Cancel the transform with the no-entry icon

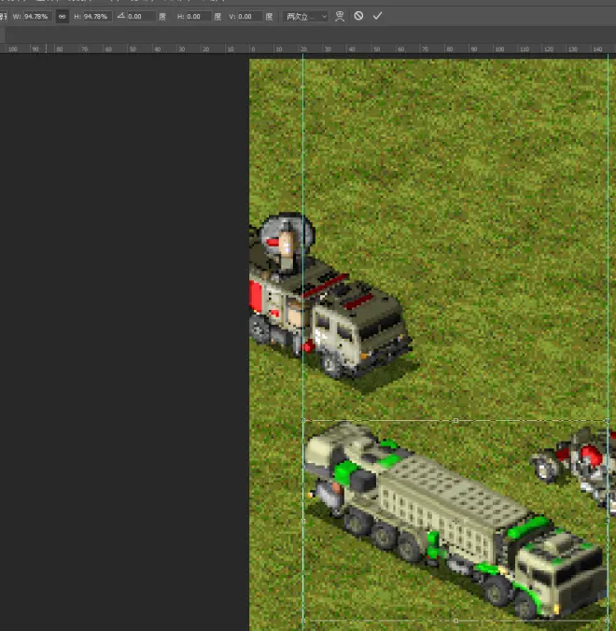tap(358, 16)
